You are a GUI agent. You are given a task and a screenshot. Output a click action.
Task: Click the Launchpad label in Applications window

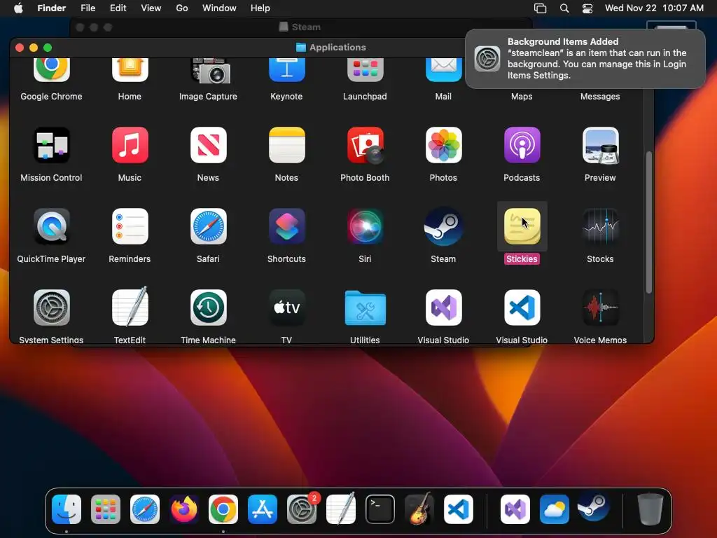pos(365,97)
